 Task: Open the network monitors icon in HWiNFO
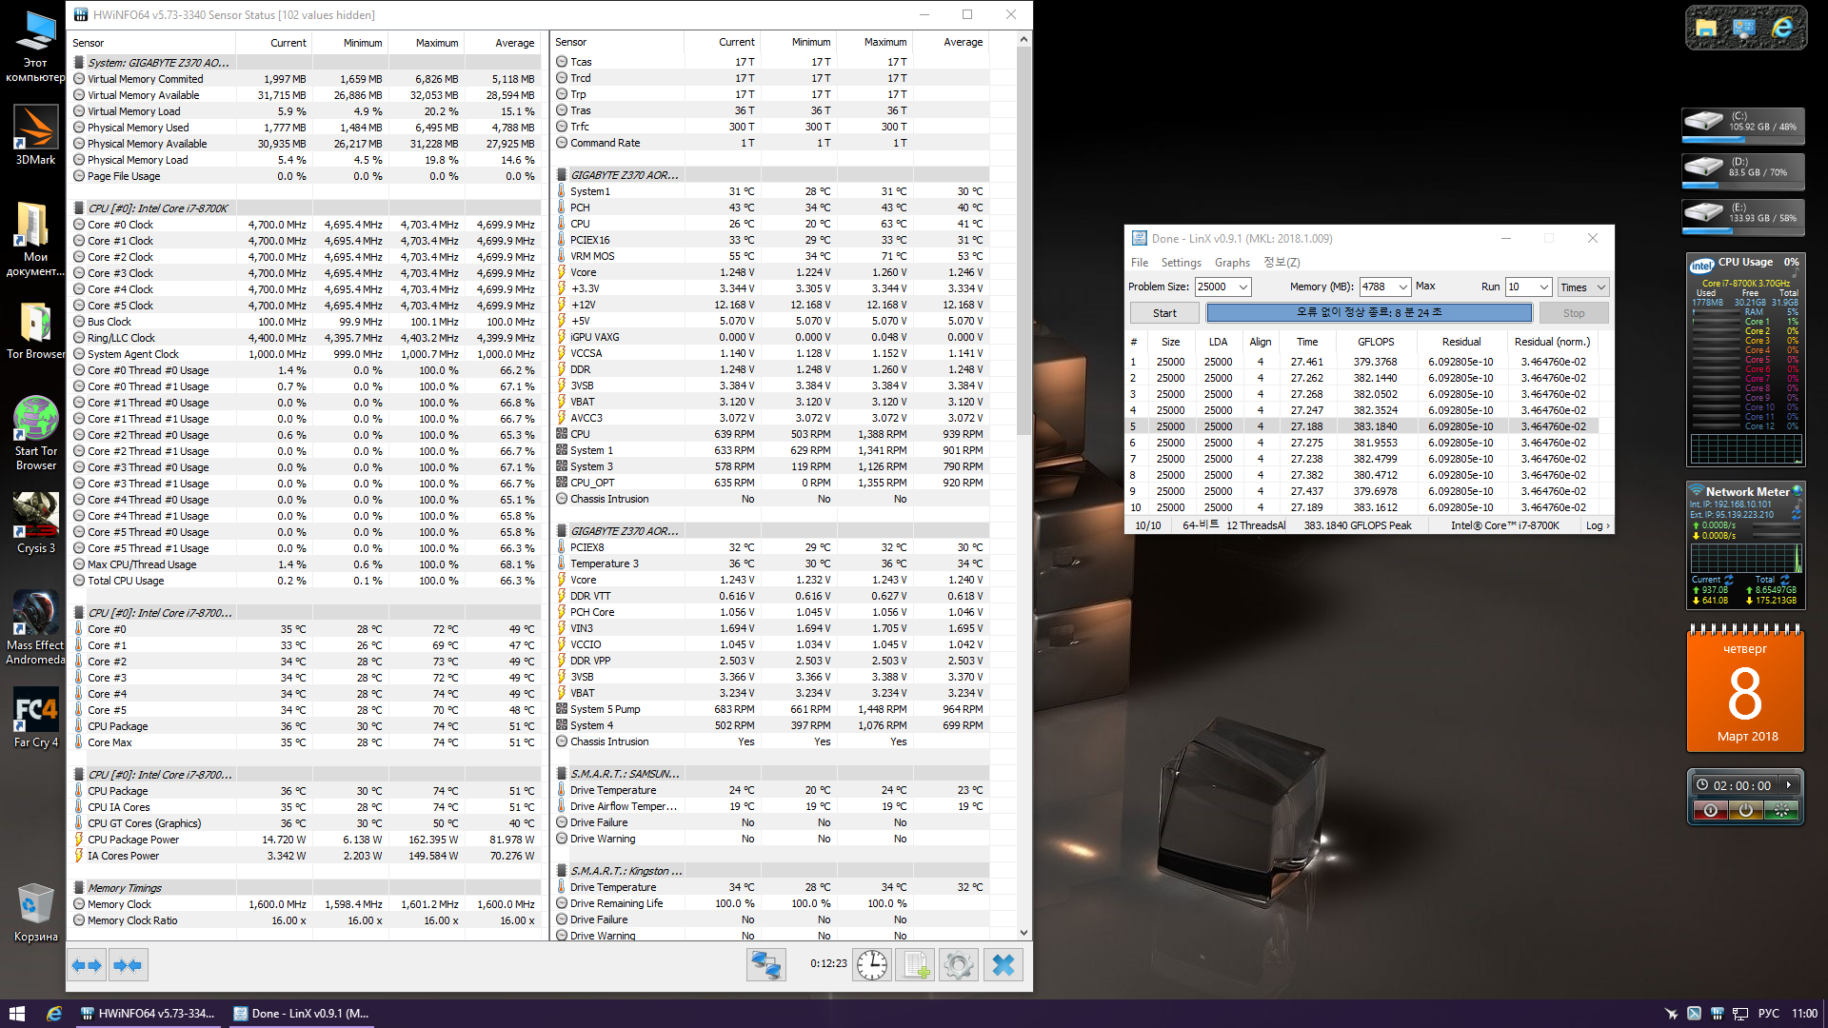tap(766, 965)
